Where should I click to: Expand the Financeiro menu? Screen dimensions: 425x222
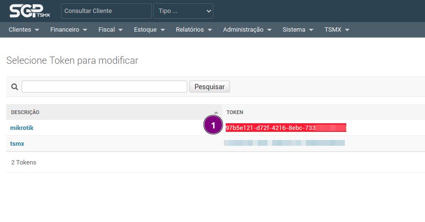(69, 30)
